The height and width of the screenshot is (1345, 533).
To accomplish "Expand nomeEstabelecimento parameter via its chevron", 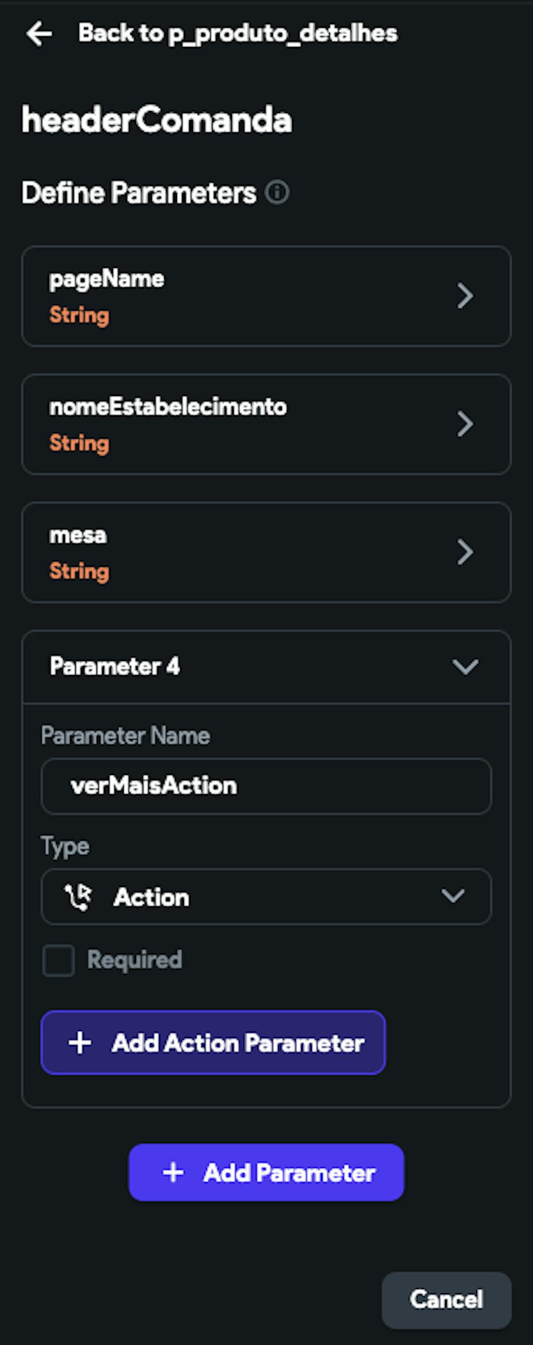I will click(465, 424).
